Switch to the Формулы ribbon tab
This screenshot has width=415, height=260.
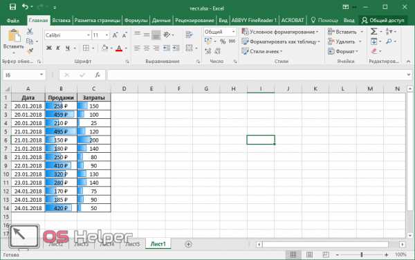[136, 20]
